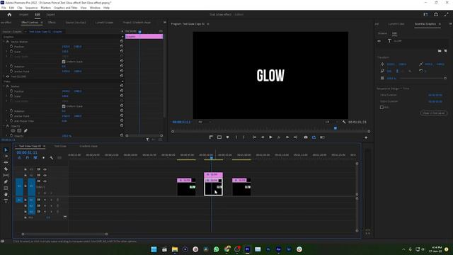453x255 pixels.
Task: Collapse the Opacity effect
Action: tap(4, 126)
